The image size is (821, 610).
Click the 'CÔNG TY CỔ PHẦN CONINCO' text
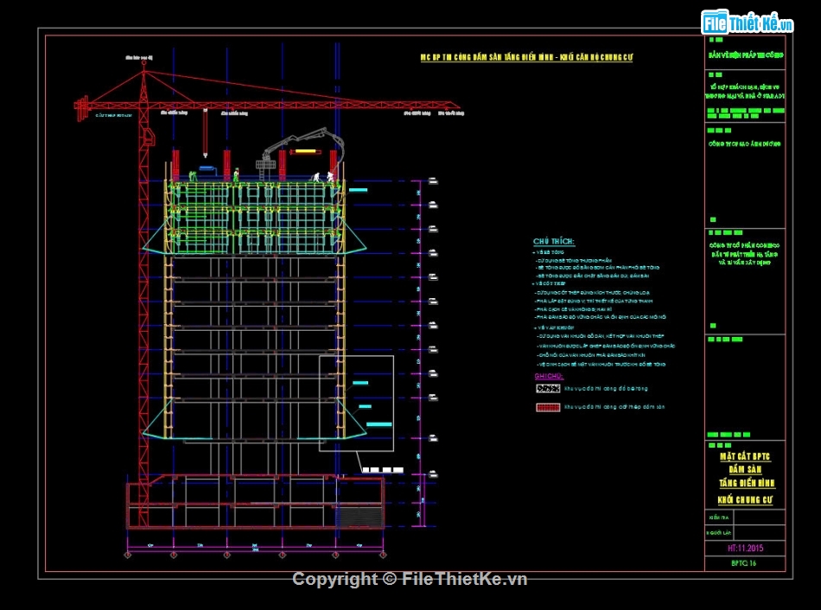point(744,245)
